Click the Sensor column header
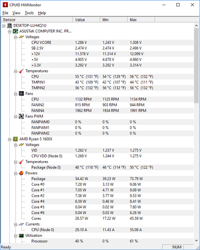This screenshot has width=200, height=250. (x=37, y=20)
